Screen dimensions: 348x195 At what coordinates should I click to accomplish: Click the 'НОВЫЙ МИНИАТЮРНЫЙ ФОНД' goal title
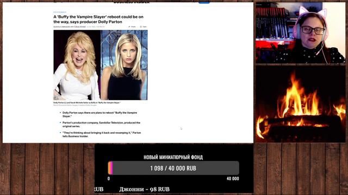pos(173,157)
